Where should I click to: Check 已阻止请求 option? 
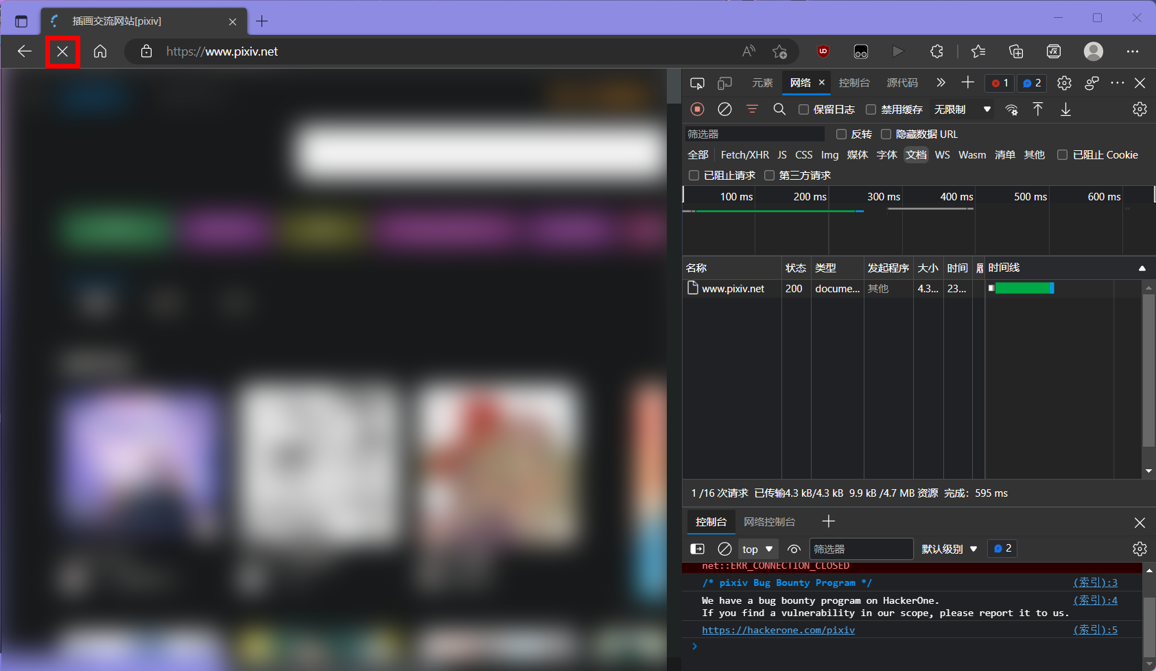(x=694, y=176)
